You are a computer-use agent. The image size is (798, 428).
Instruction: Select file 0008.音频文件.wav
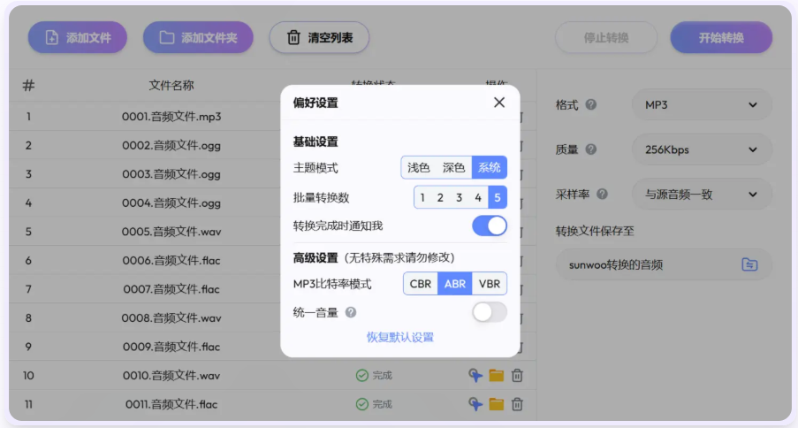click(x=171, y=318)
